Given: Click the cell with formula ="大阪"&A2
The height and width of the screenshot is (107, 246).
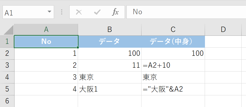Looking at the screenshot, I should tap(173, 89).
